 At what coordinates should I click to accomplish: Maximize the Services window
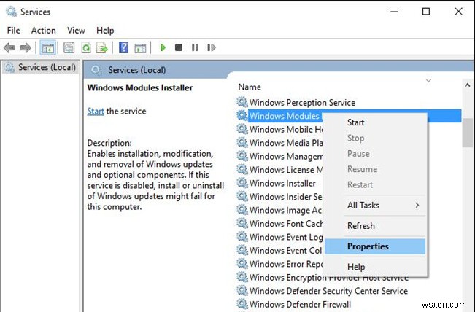[426, 12]
